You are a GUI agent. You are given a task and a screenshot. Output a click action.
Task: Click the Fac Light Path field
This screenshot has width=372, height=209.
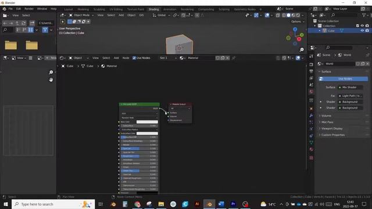(x=350, y=96)
